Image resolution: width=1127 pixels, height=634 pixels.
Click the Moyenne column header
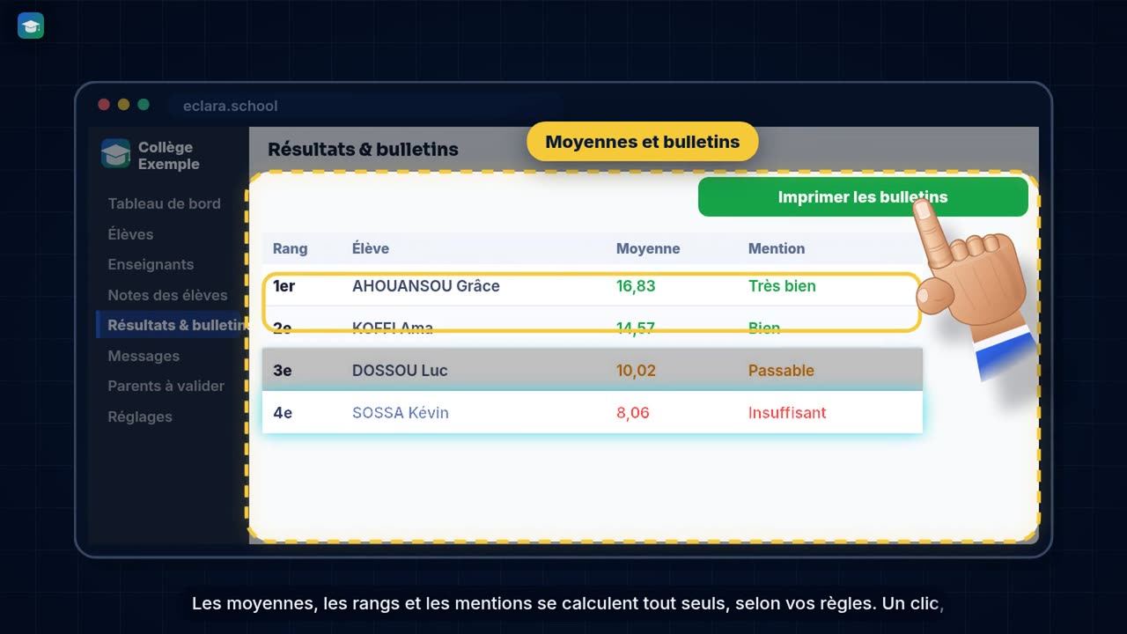pos(648,248)
